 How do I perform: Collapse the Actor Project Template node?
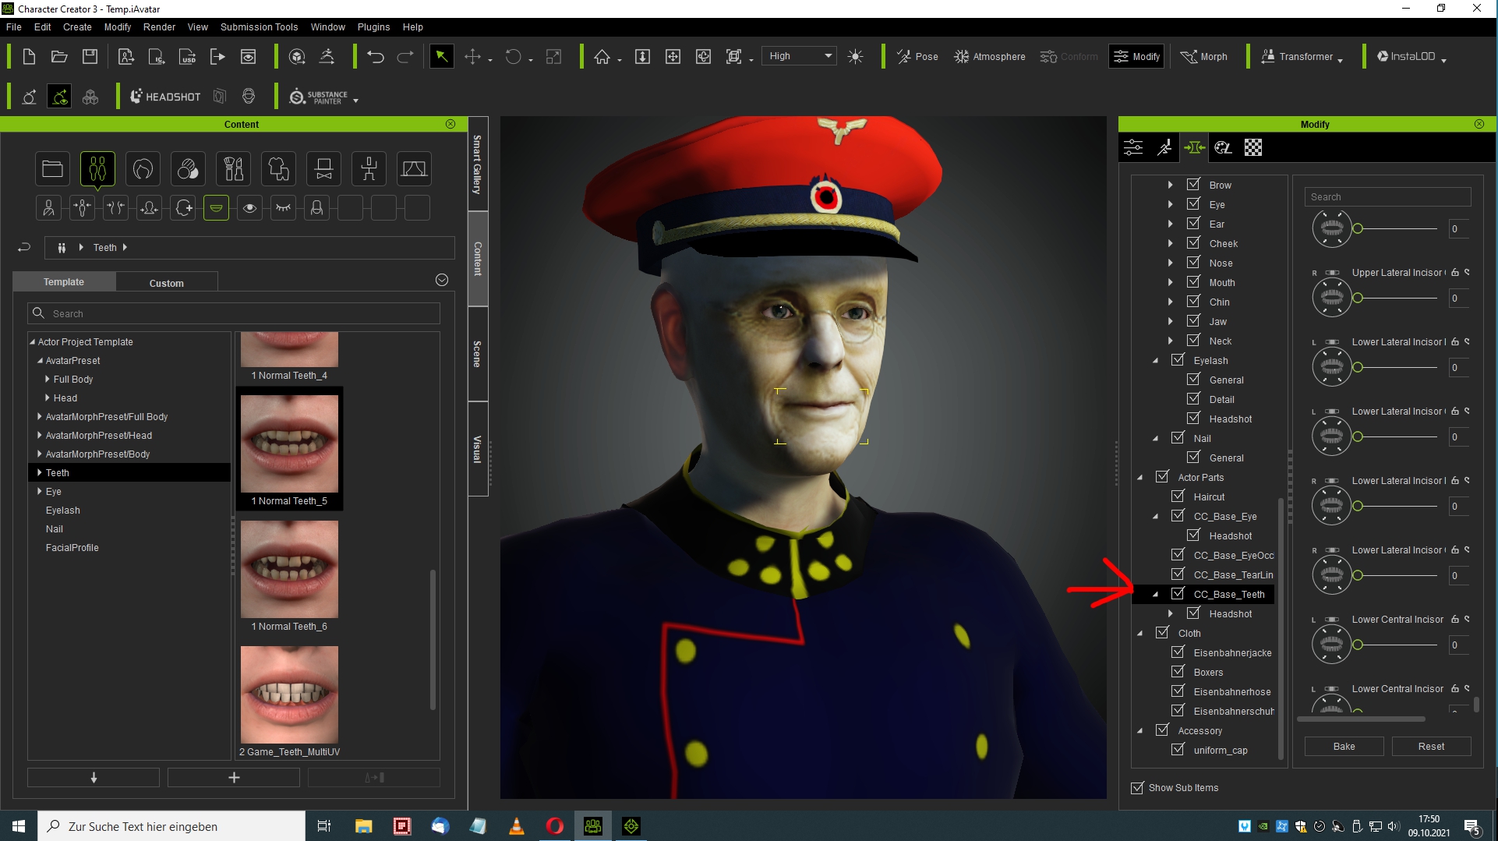tap(32, 341)
